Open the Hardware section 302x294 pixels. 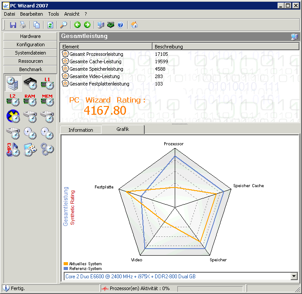(30, 36)
